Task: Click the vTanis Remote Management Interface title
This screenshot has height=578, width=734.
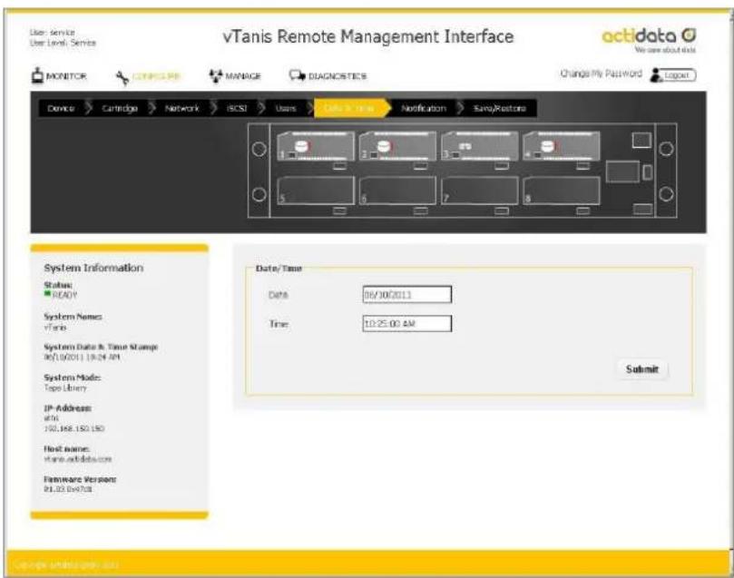Action: coord(368,36)
